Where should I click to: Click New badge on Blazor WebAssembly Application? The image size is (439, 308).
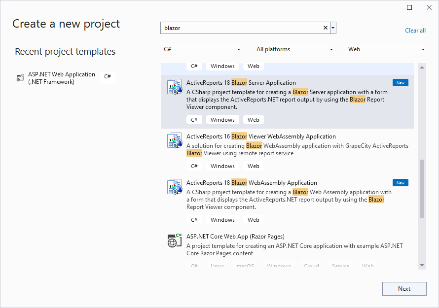click(x=401, y=183)
